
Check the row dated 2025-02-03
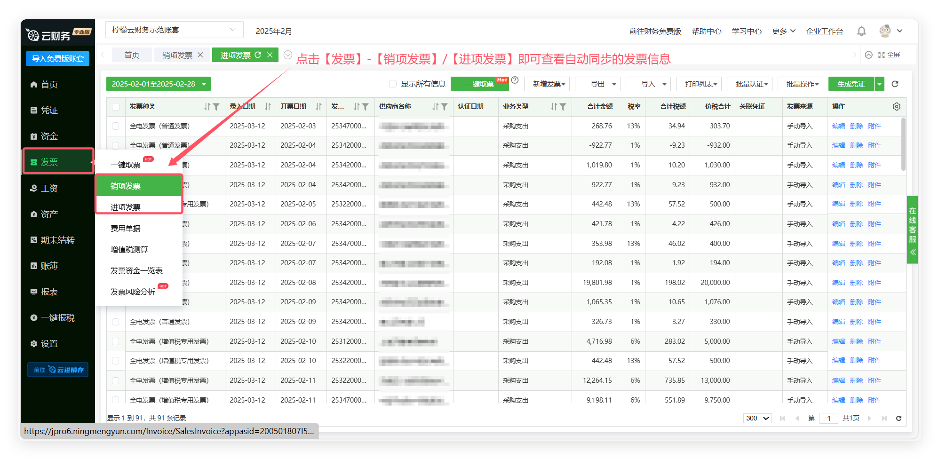click(116, 126)
